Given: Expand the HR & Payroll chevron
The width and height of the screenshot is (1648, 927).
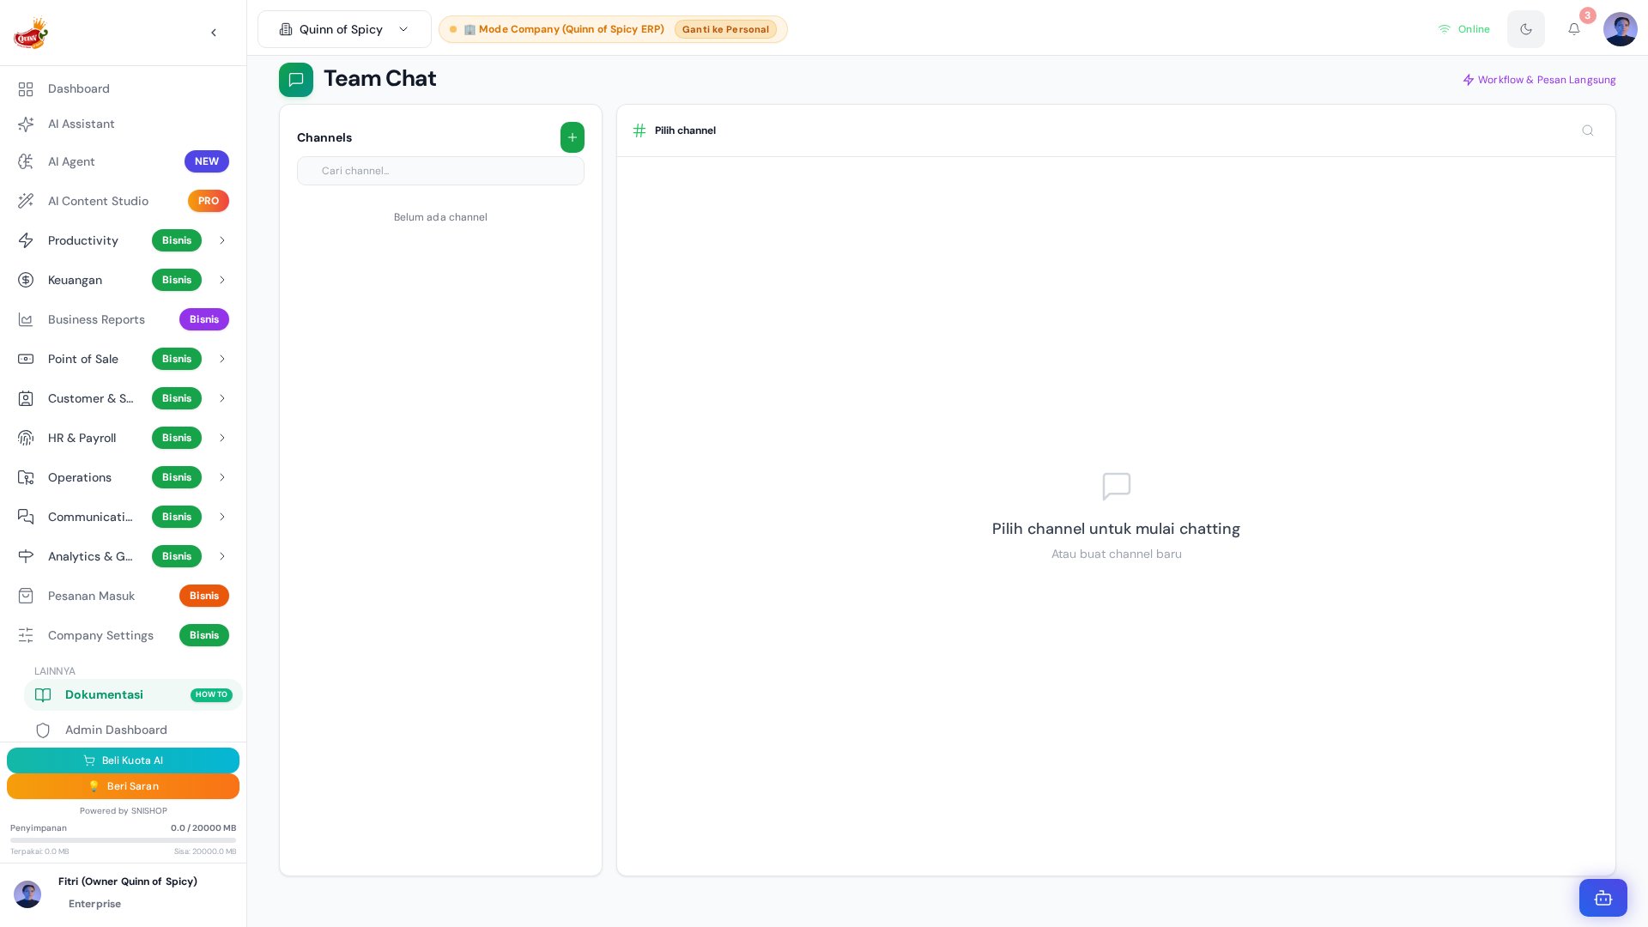Looking at the screenshot, I should coord(222,438).
